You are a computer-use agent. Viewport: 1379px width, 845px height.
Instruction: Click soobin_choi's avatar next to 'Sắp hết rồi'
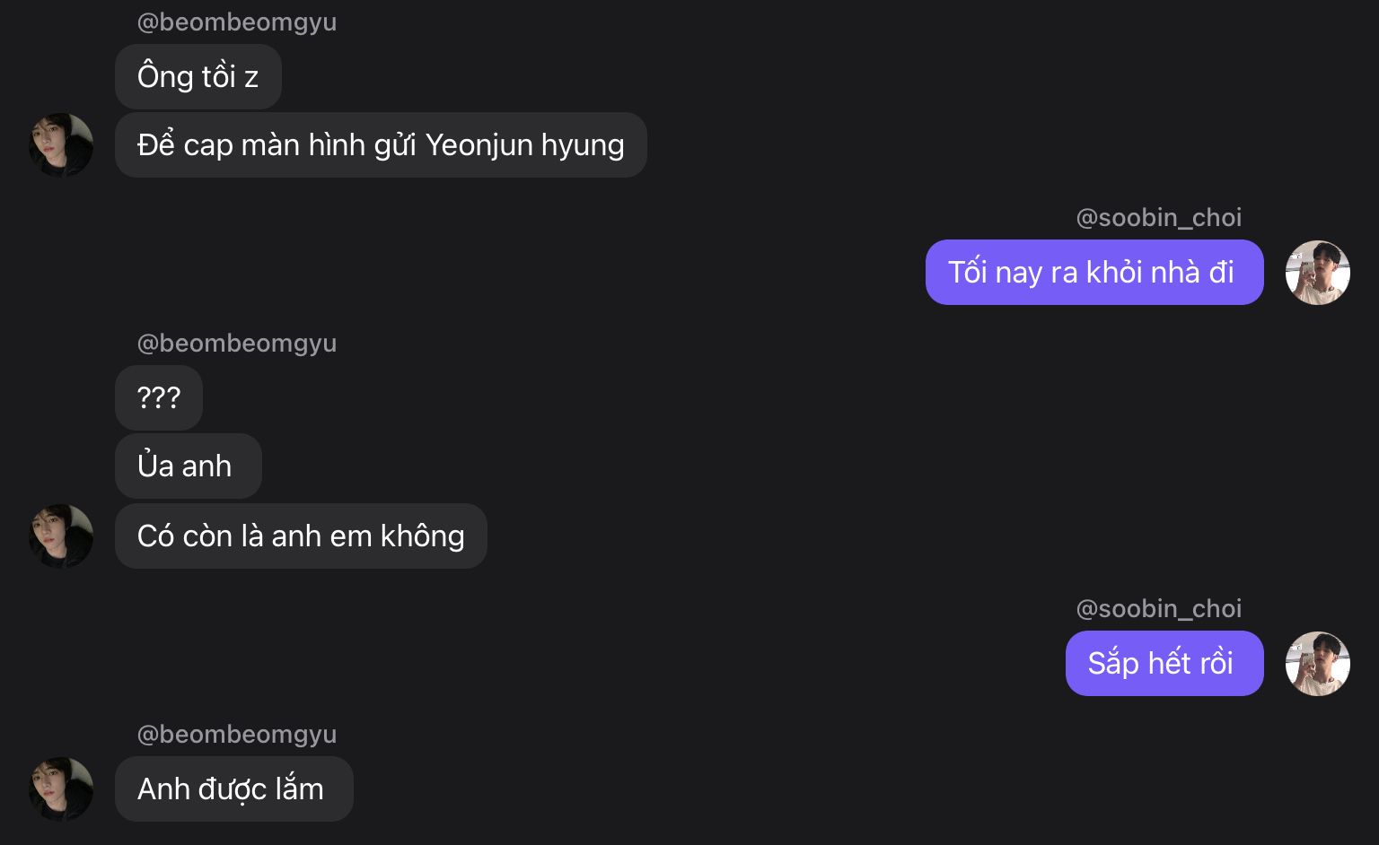coord(1317,664)
